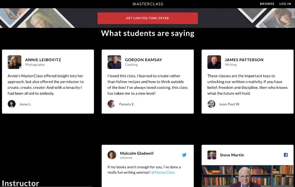
Task: Click Malcolm Gladwell's avatar photo
Action: point(112,155)
